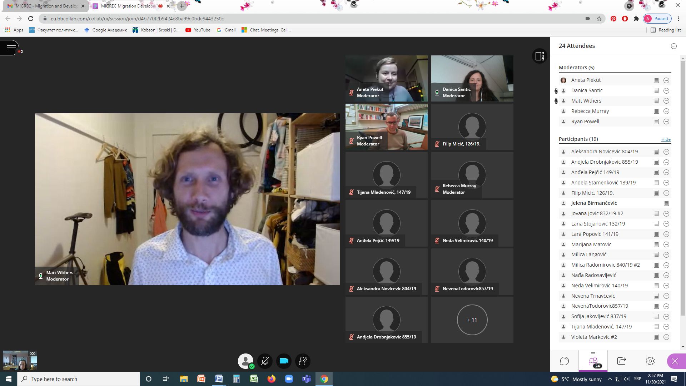
Task: Open the Collaborate session menu
Action: (x=11, y=47)
